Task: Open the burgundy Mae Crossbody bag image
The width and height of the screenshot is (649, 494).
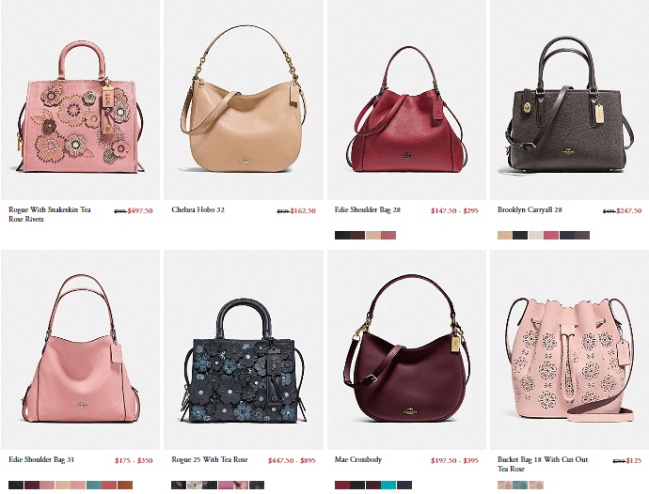Action: (x=407, y=349)
